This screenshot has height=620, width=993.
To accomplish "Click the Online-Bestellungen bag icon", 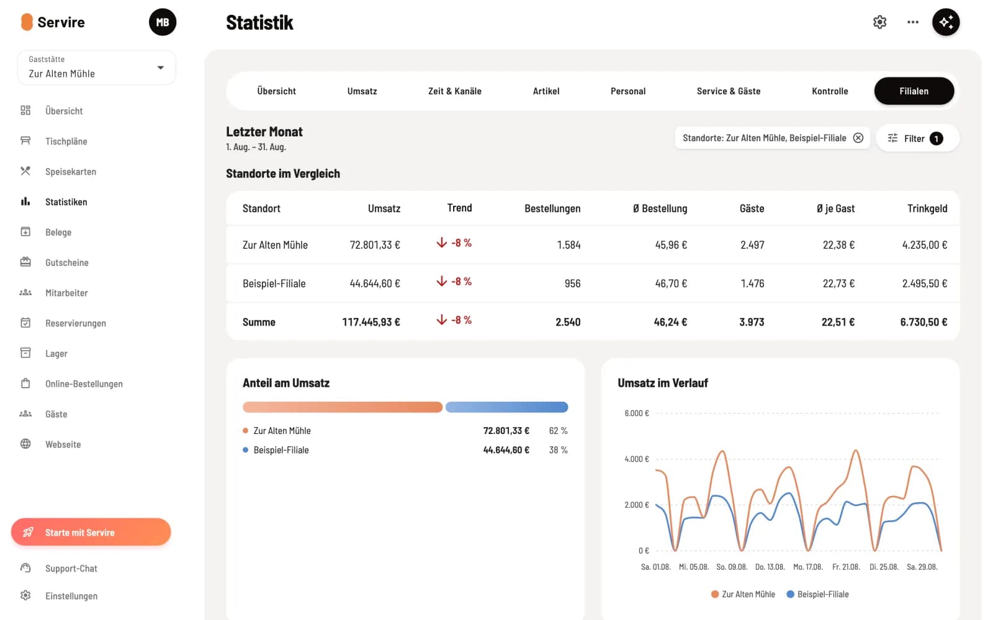I will coord(25,384).
